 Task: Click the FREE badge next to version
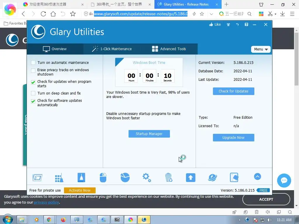(x=263, y=190)
